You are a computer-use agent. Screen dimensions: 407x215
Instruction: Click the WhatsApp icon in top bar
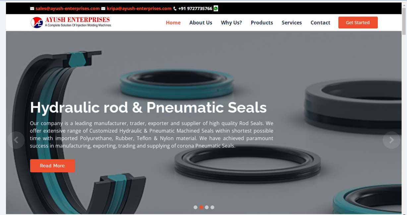point(216,9)
